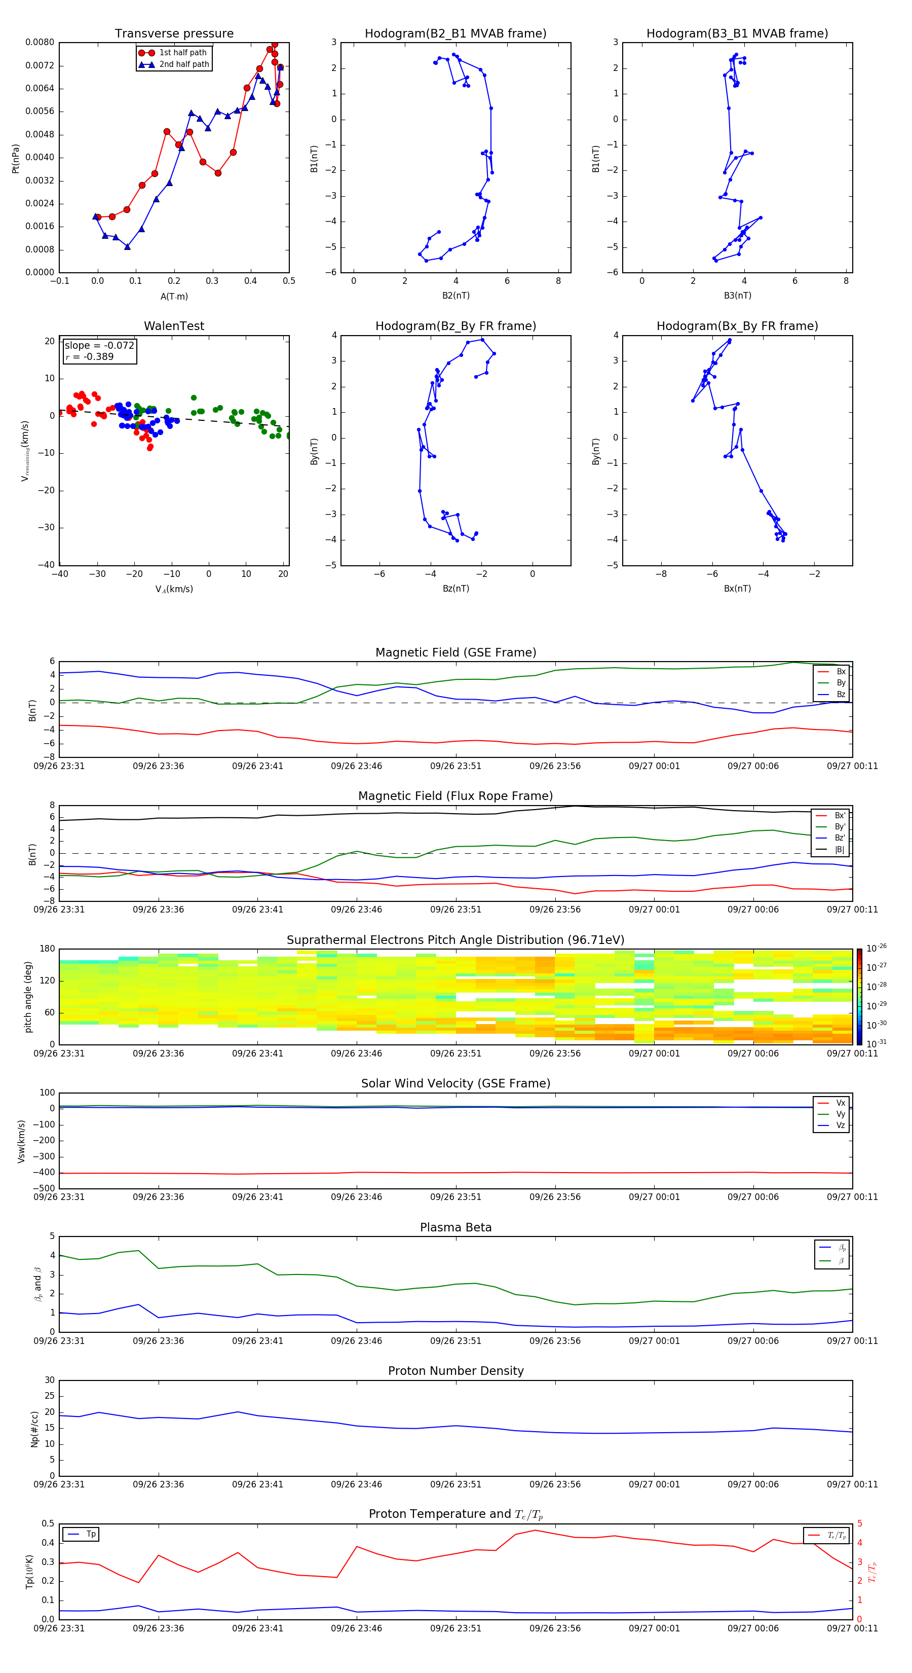Click 'Magnetic Field (Flux Rope Frame)' title

455,796
